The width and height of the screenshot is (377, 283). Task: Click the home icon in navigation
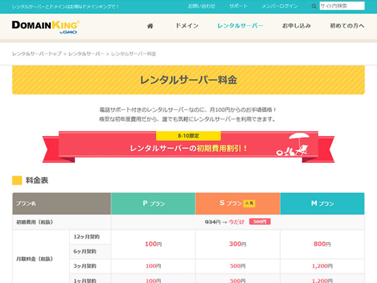[150, 26]
